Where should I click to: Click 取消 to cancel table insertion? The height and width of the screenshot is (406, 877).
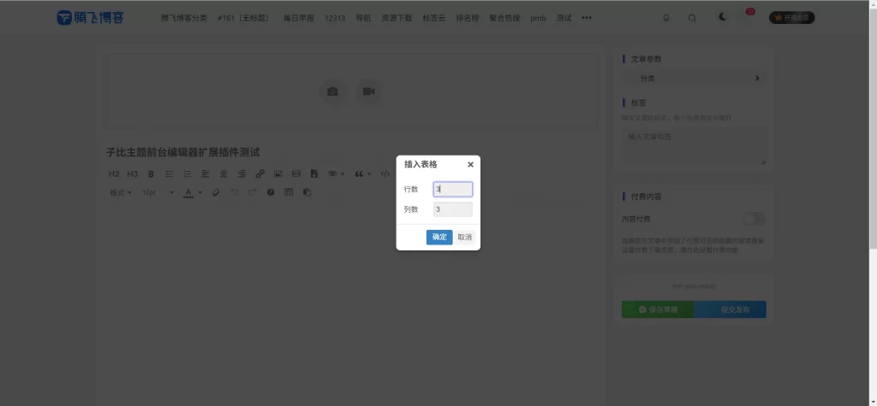click(464, 237)
